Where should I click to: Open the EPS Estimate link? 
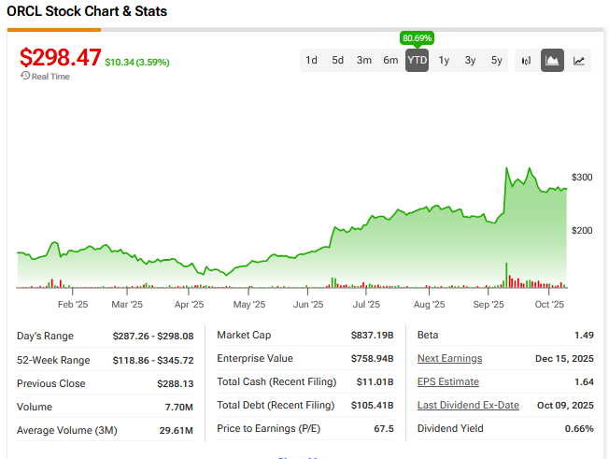coord(447,381)
